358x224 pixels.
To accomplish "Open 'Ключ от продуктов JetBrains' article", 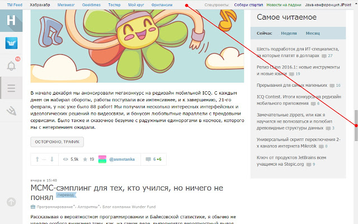I will 291,161.
